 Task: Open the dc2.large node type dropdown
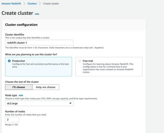point(39,103)
